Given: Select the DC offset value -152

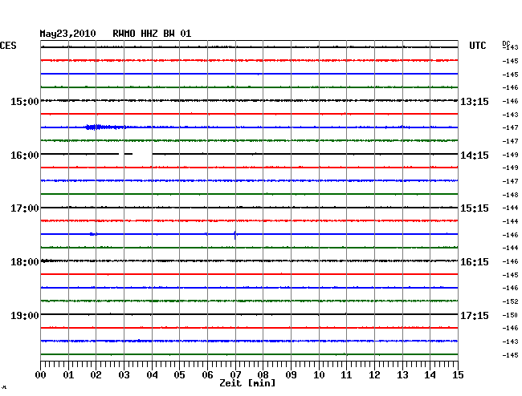Looking at the screenshot, I should click(x=510, y=301).
